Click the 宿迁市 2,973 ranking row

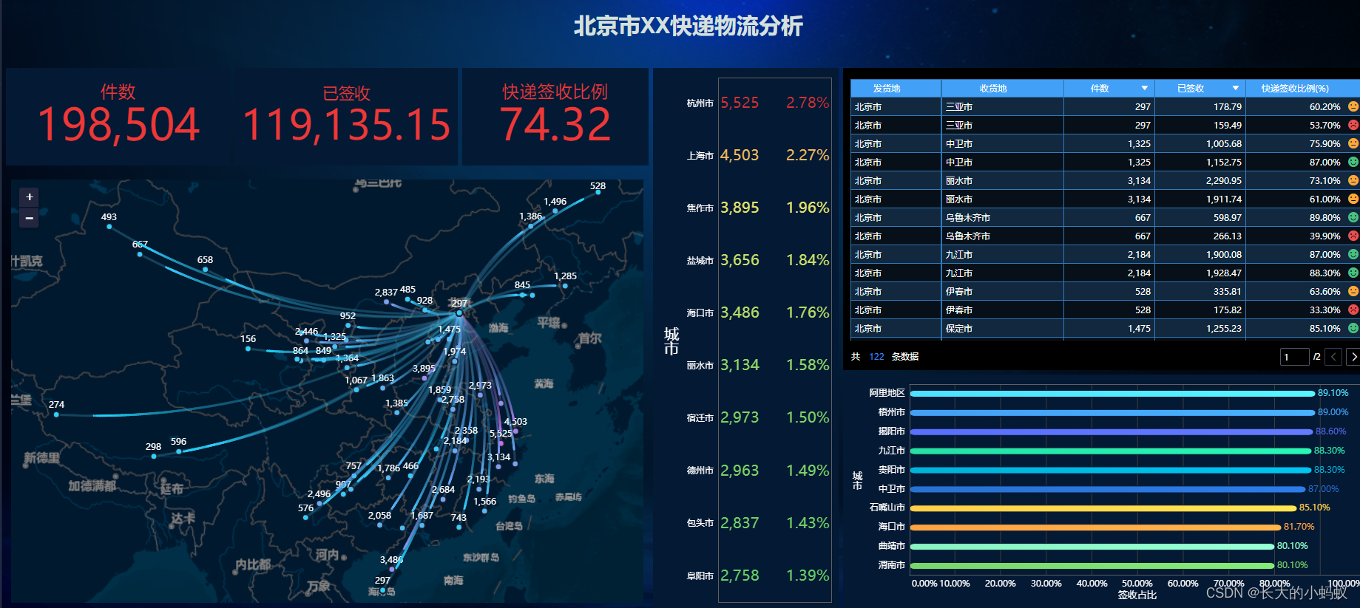pyautogui.click(x=758, y=417)
